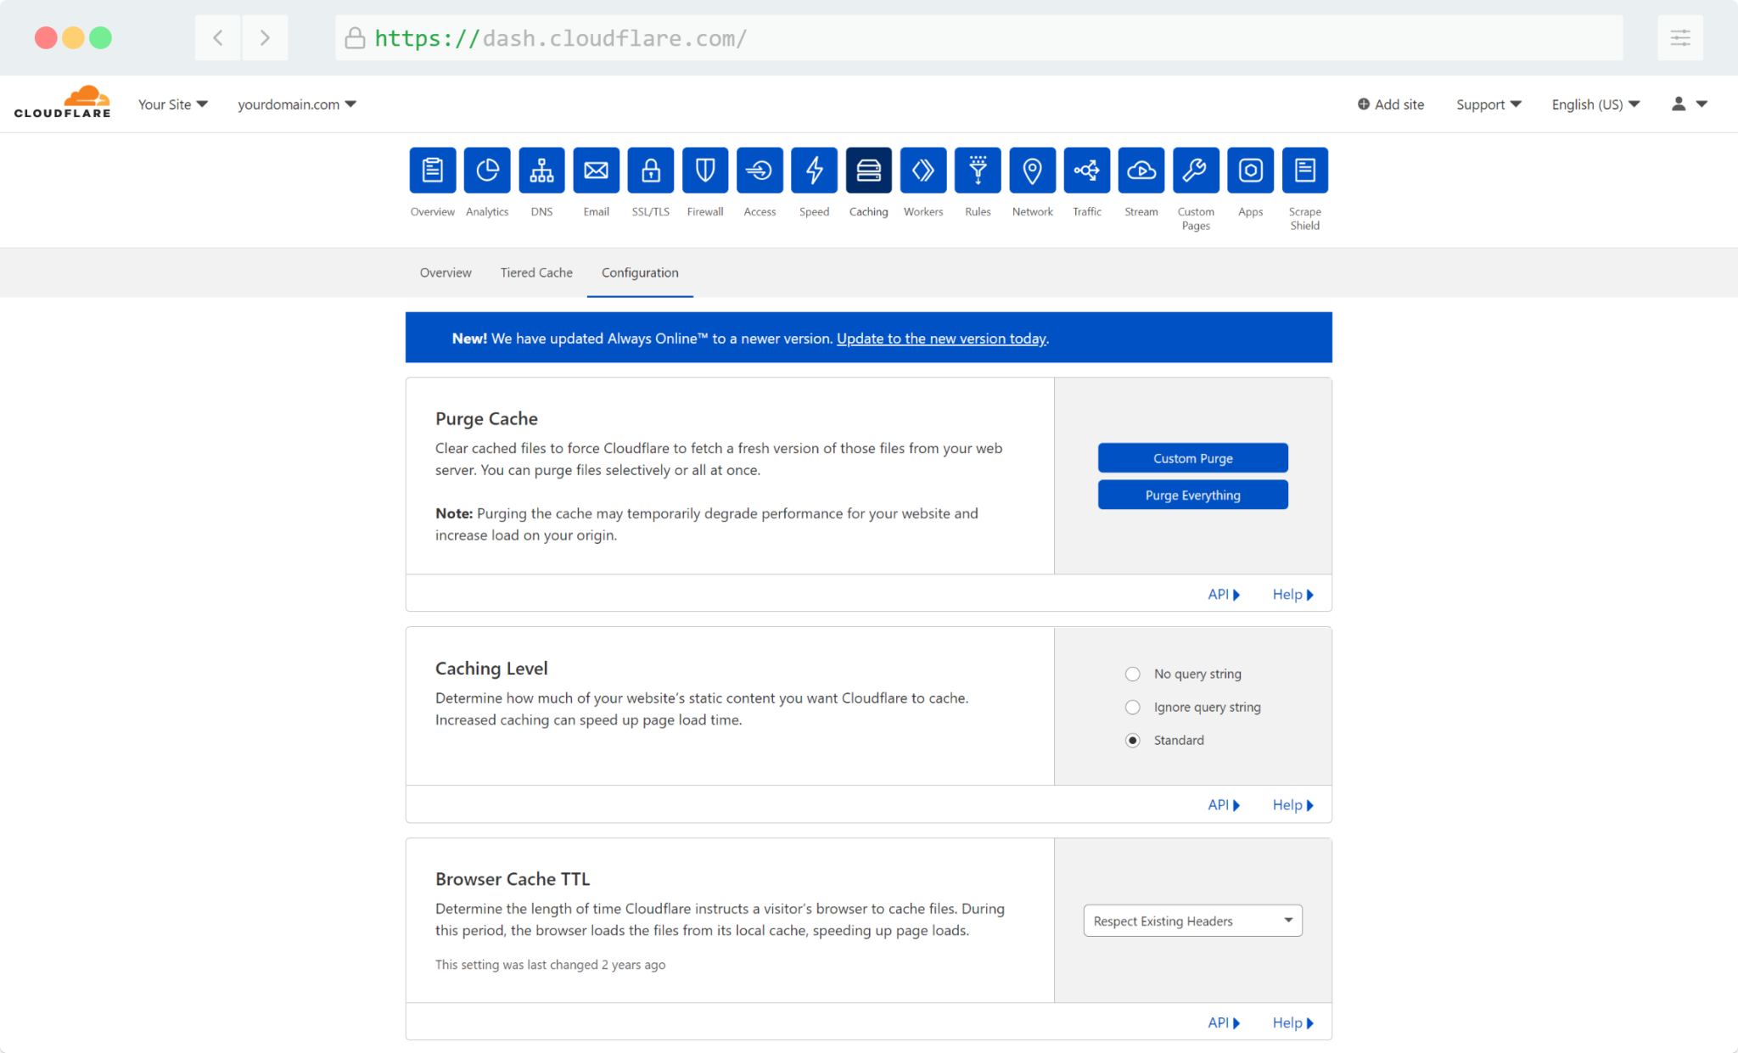Open the Firewall shield icon
Screen dimensions: 1738x1053
705,171
